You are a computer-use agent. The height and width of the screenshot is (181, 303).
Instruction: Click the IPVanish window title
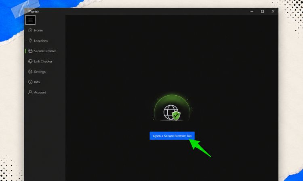tap(33, 12)
